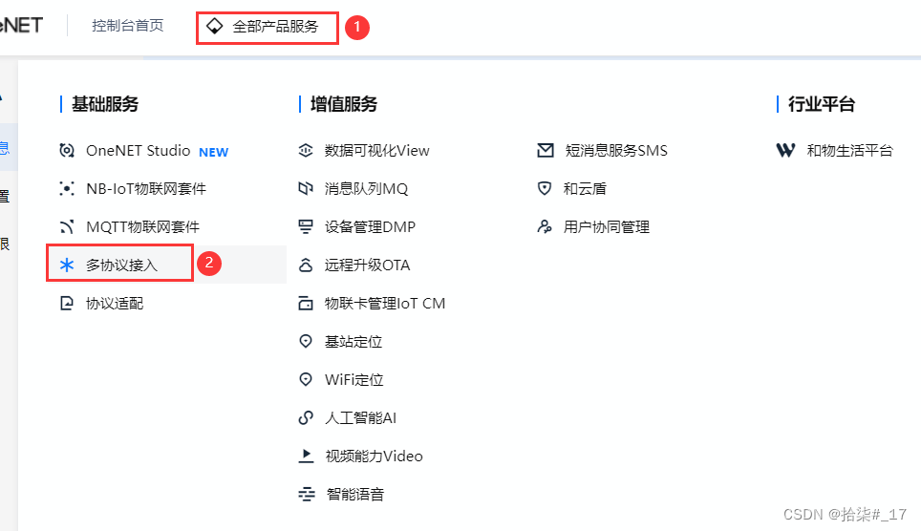Click the OneNET logo
Viewport: 921px width, 531px height.
pos(22,25)
